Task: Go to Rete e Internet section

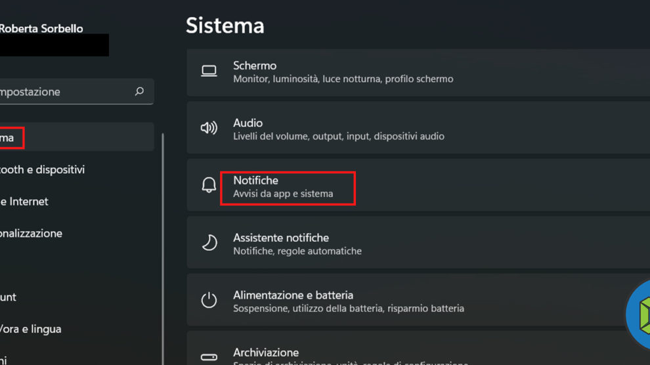Action: click(x=25, y=202)
